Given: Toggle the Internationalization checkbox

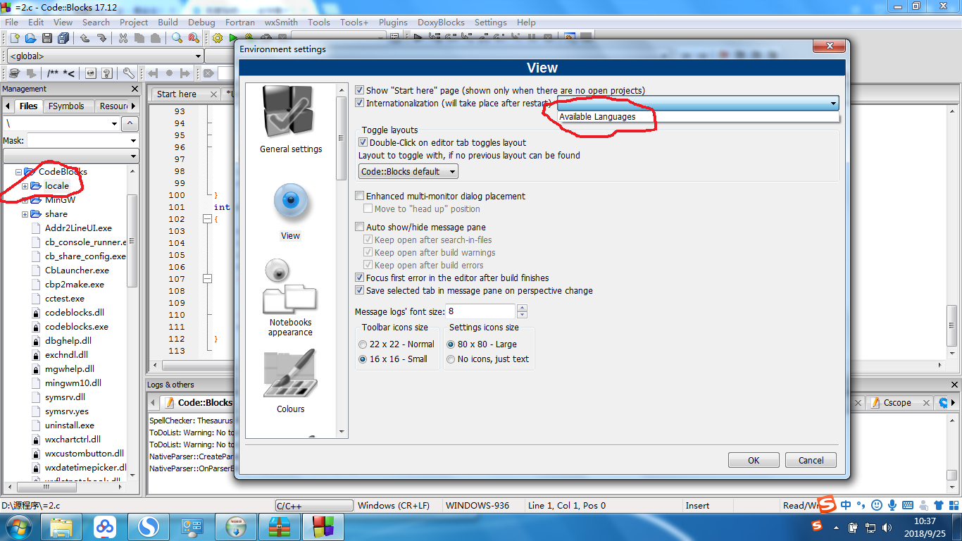Looking at the screenshot, I should [x=360, y=103].
